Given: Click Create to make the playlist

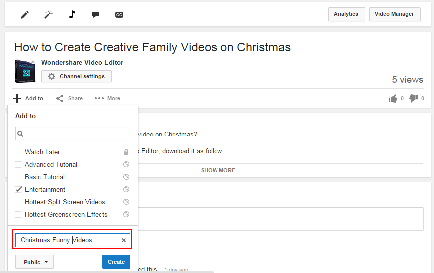Looking at the screenshot, I should (x=116, y=262).
